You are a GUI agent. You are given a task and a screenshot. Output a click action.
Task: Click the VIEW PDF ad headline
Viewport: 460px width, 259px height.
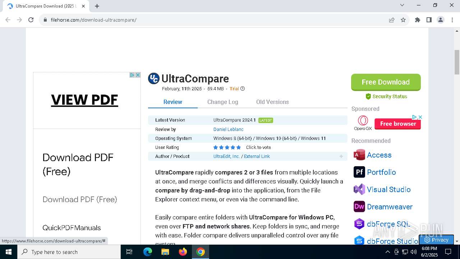[x=84, y=100]
